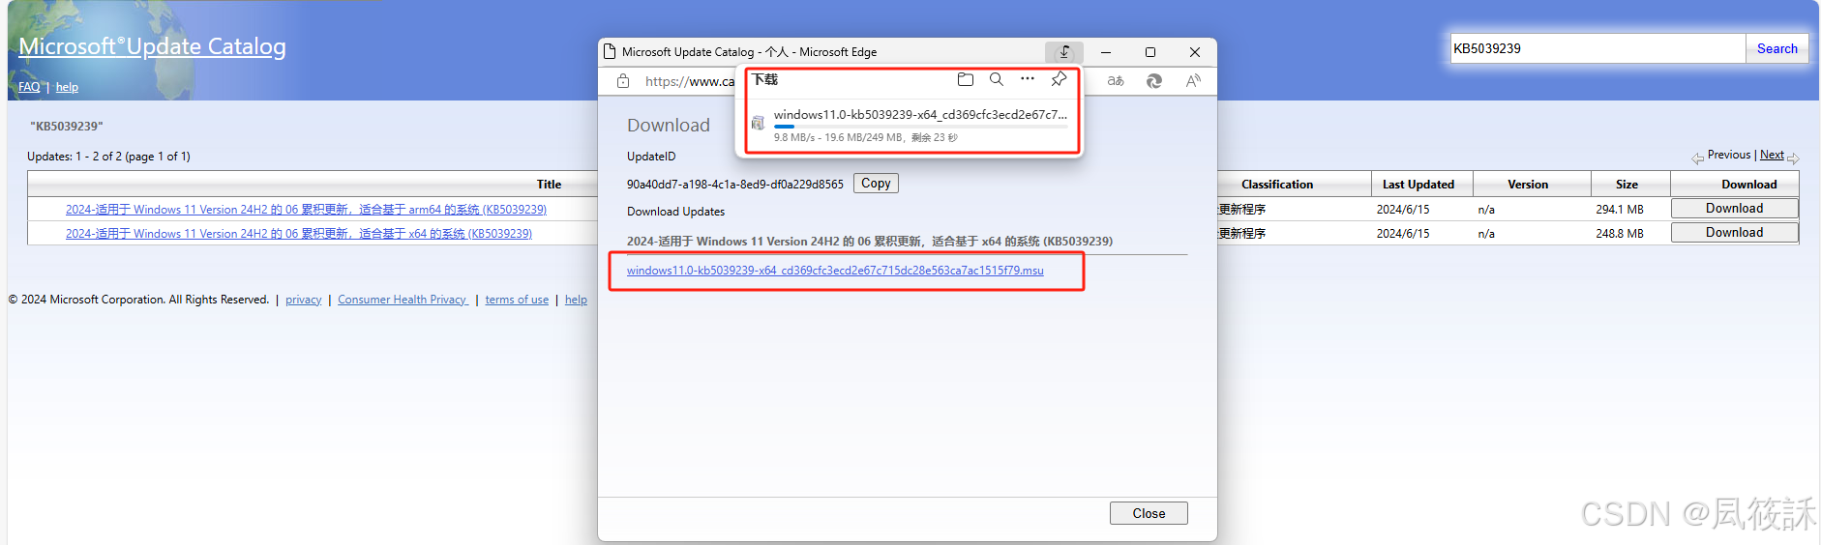Click the Microsoft Update Catalog logo link
Screen dimensions: 1821x545
[152, 46]
